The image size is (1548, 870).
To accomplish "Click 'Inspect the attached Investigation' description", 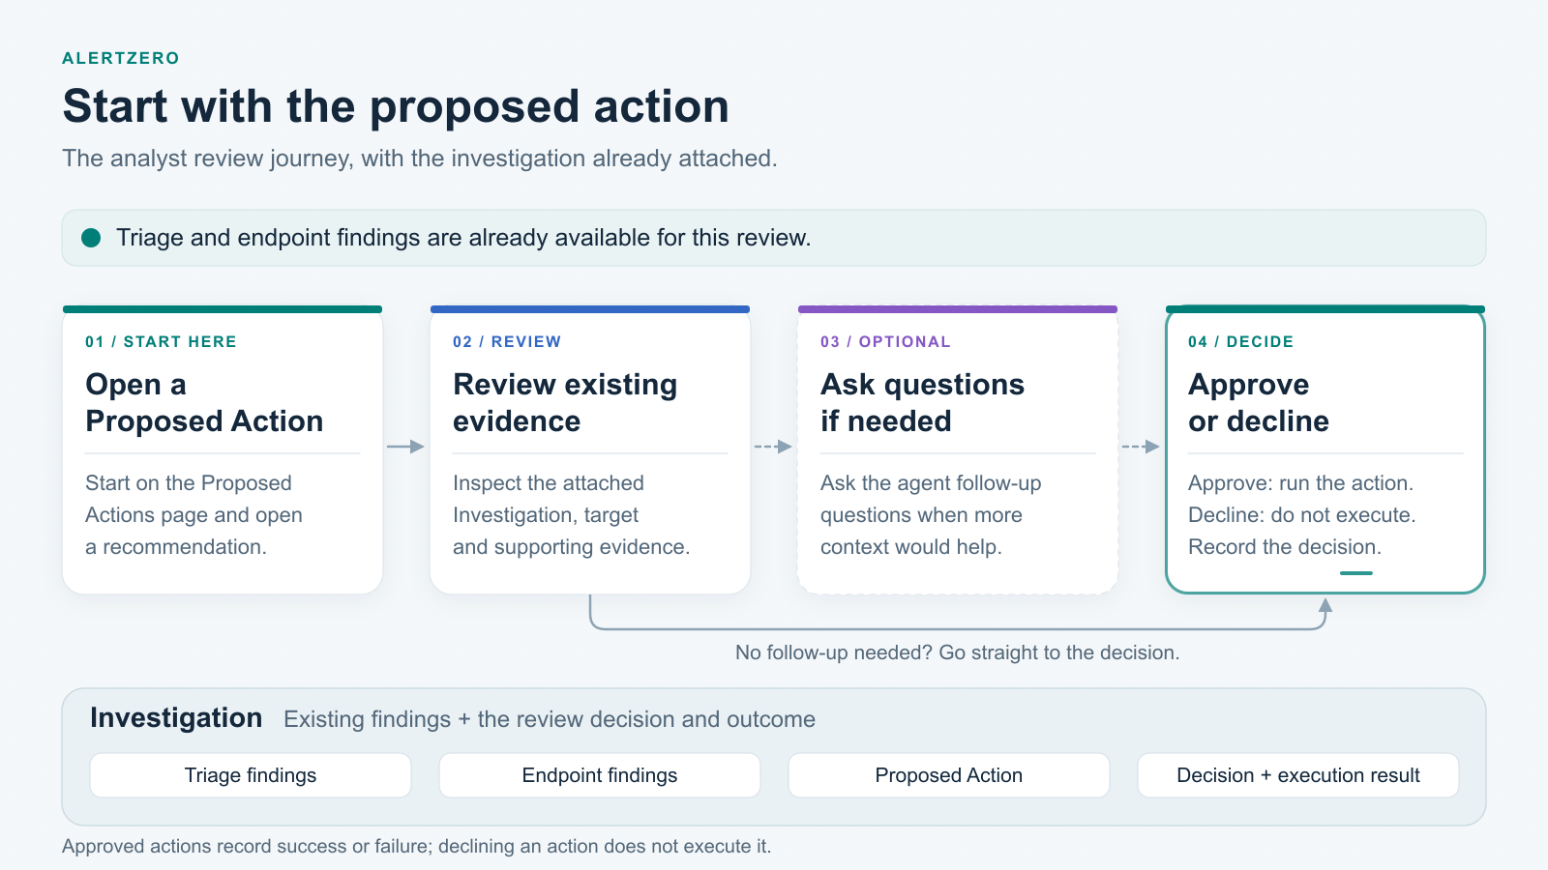I will click(x=571, y=515).
